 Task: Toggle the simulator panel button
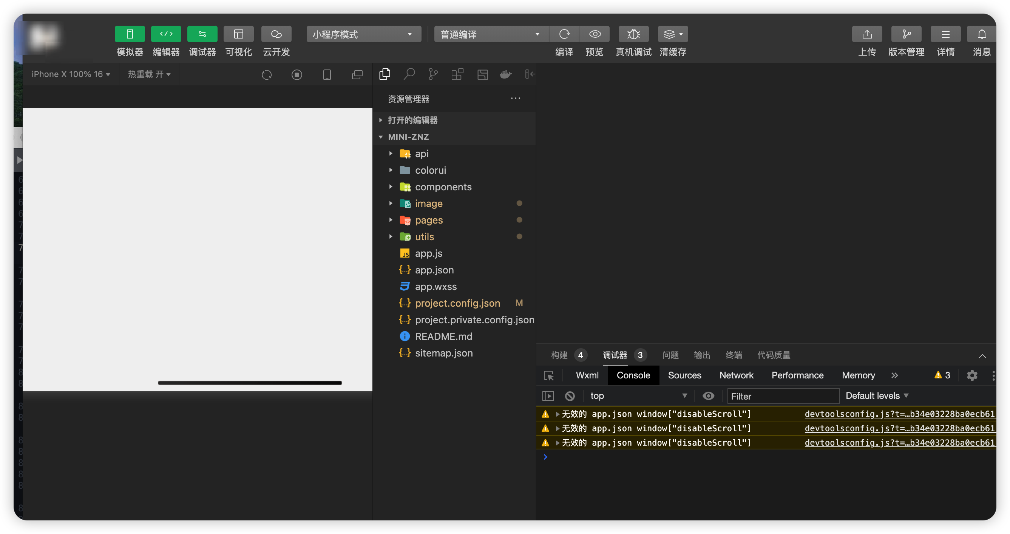click(x=130, y=34)
